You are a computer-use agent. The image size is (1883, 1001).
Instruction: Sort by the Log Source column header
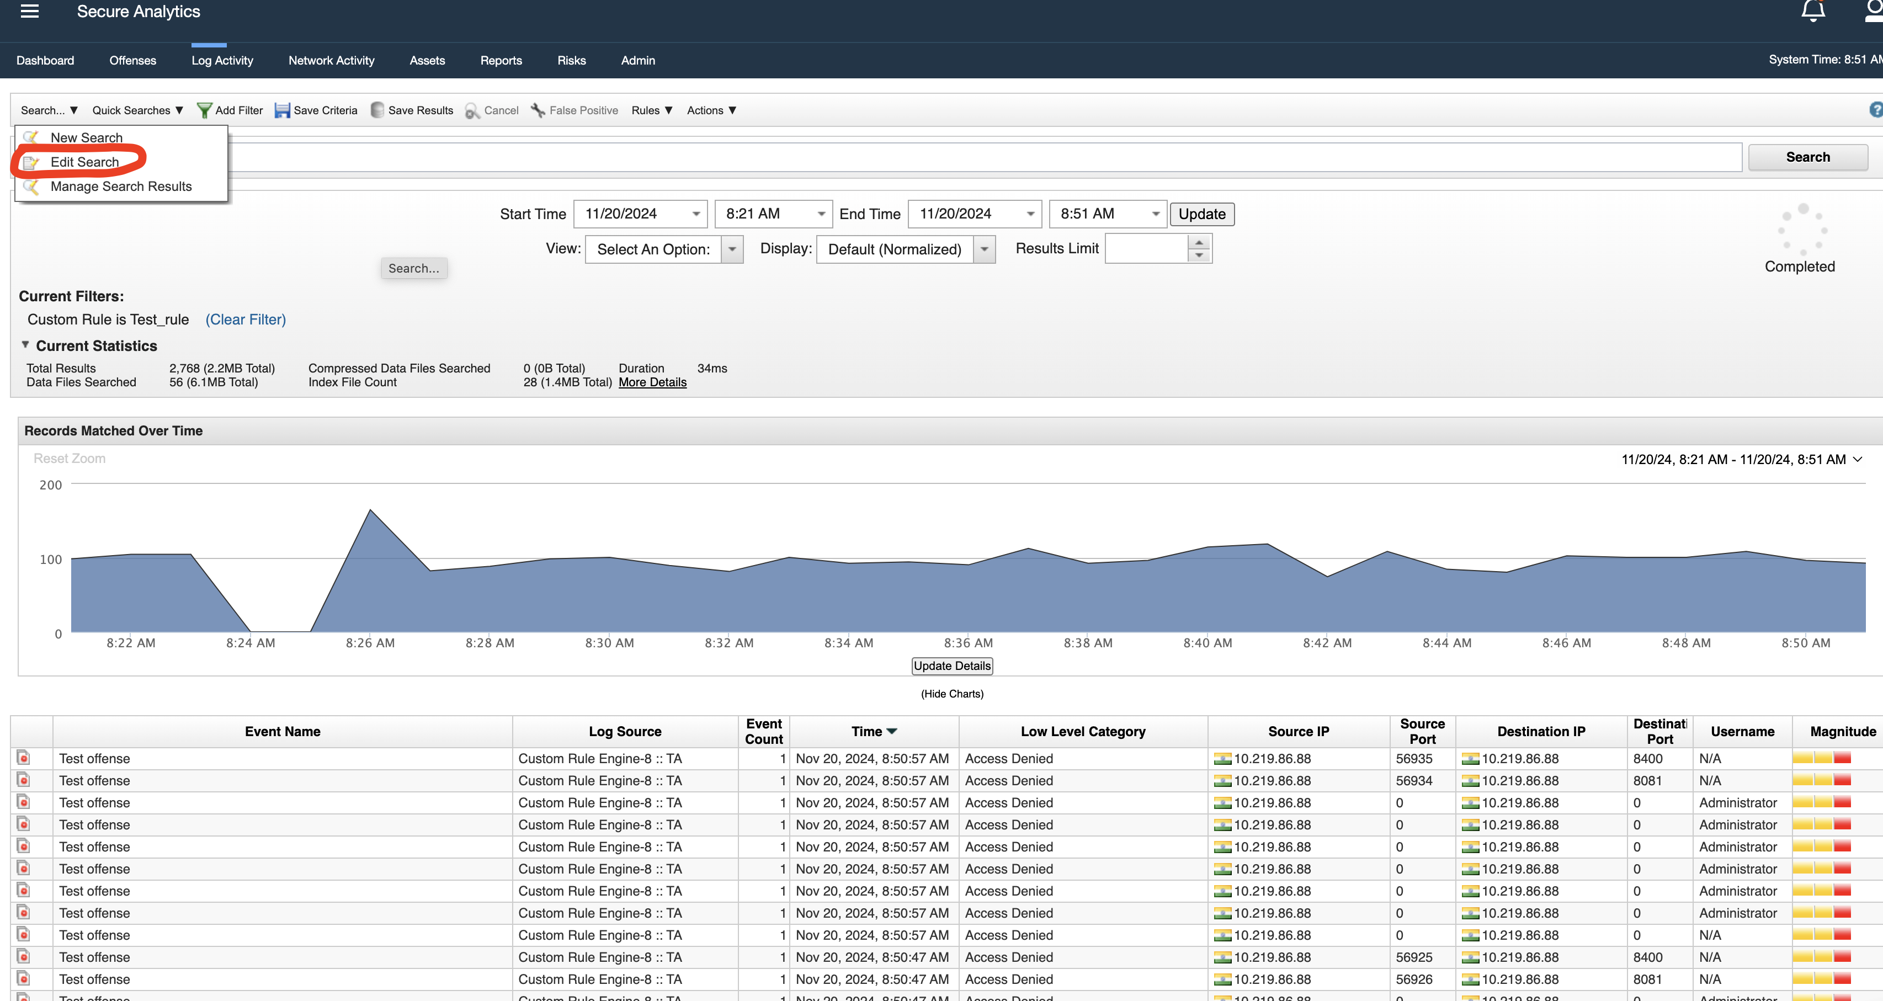coord(625,731)
